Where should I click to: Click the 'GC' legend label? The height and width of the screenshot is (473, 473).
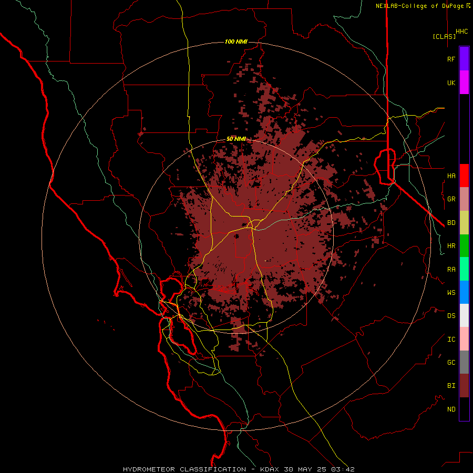pos(451,362)
